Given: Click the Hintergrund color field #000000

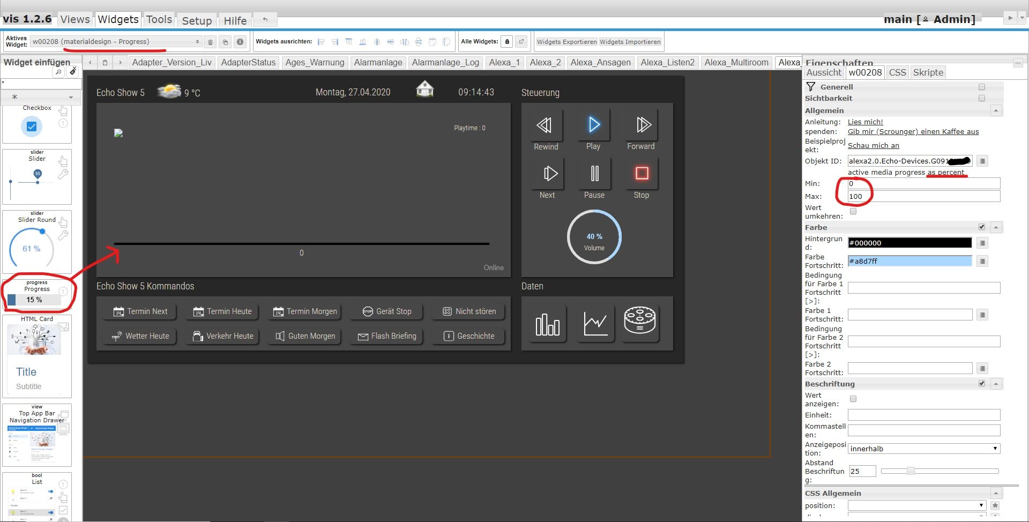Looking at the screenshot, I should coord(909,243).
